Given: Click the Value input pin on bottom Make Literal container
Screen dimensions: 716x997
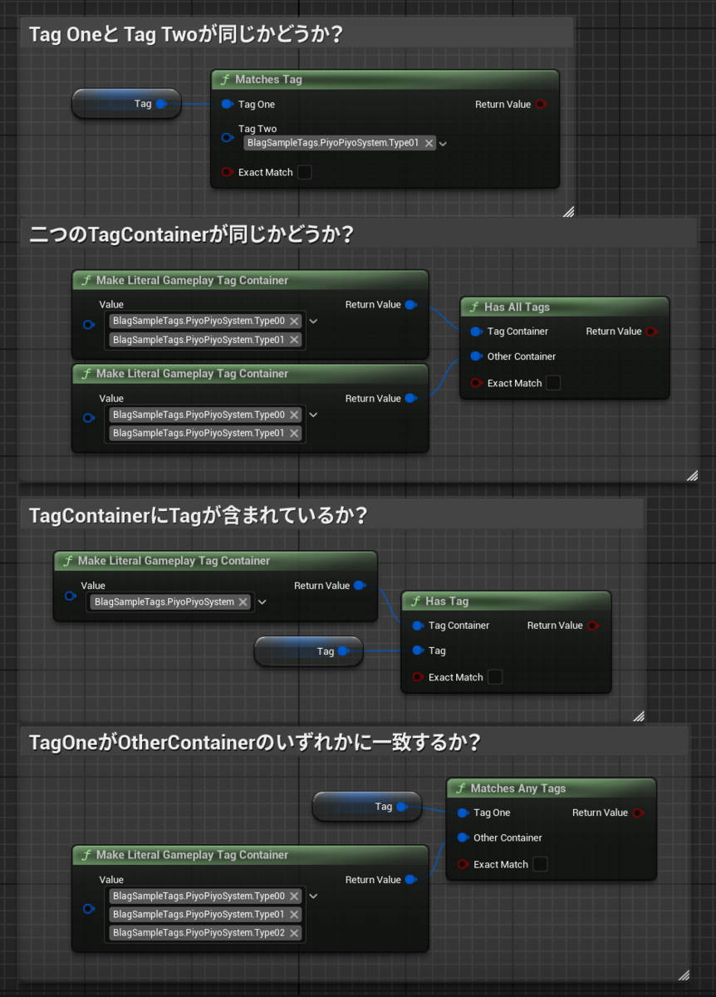Looking at the screenshot, I should tap(88, 909).
